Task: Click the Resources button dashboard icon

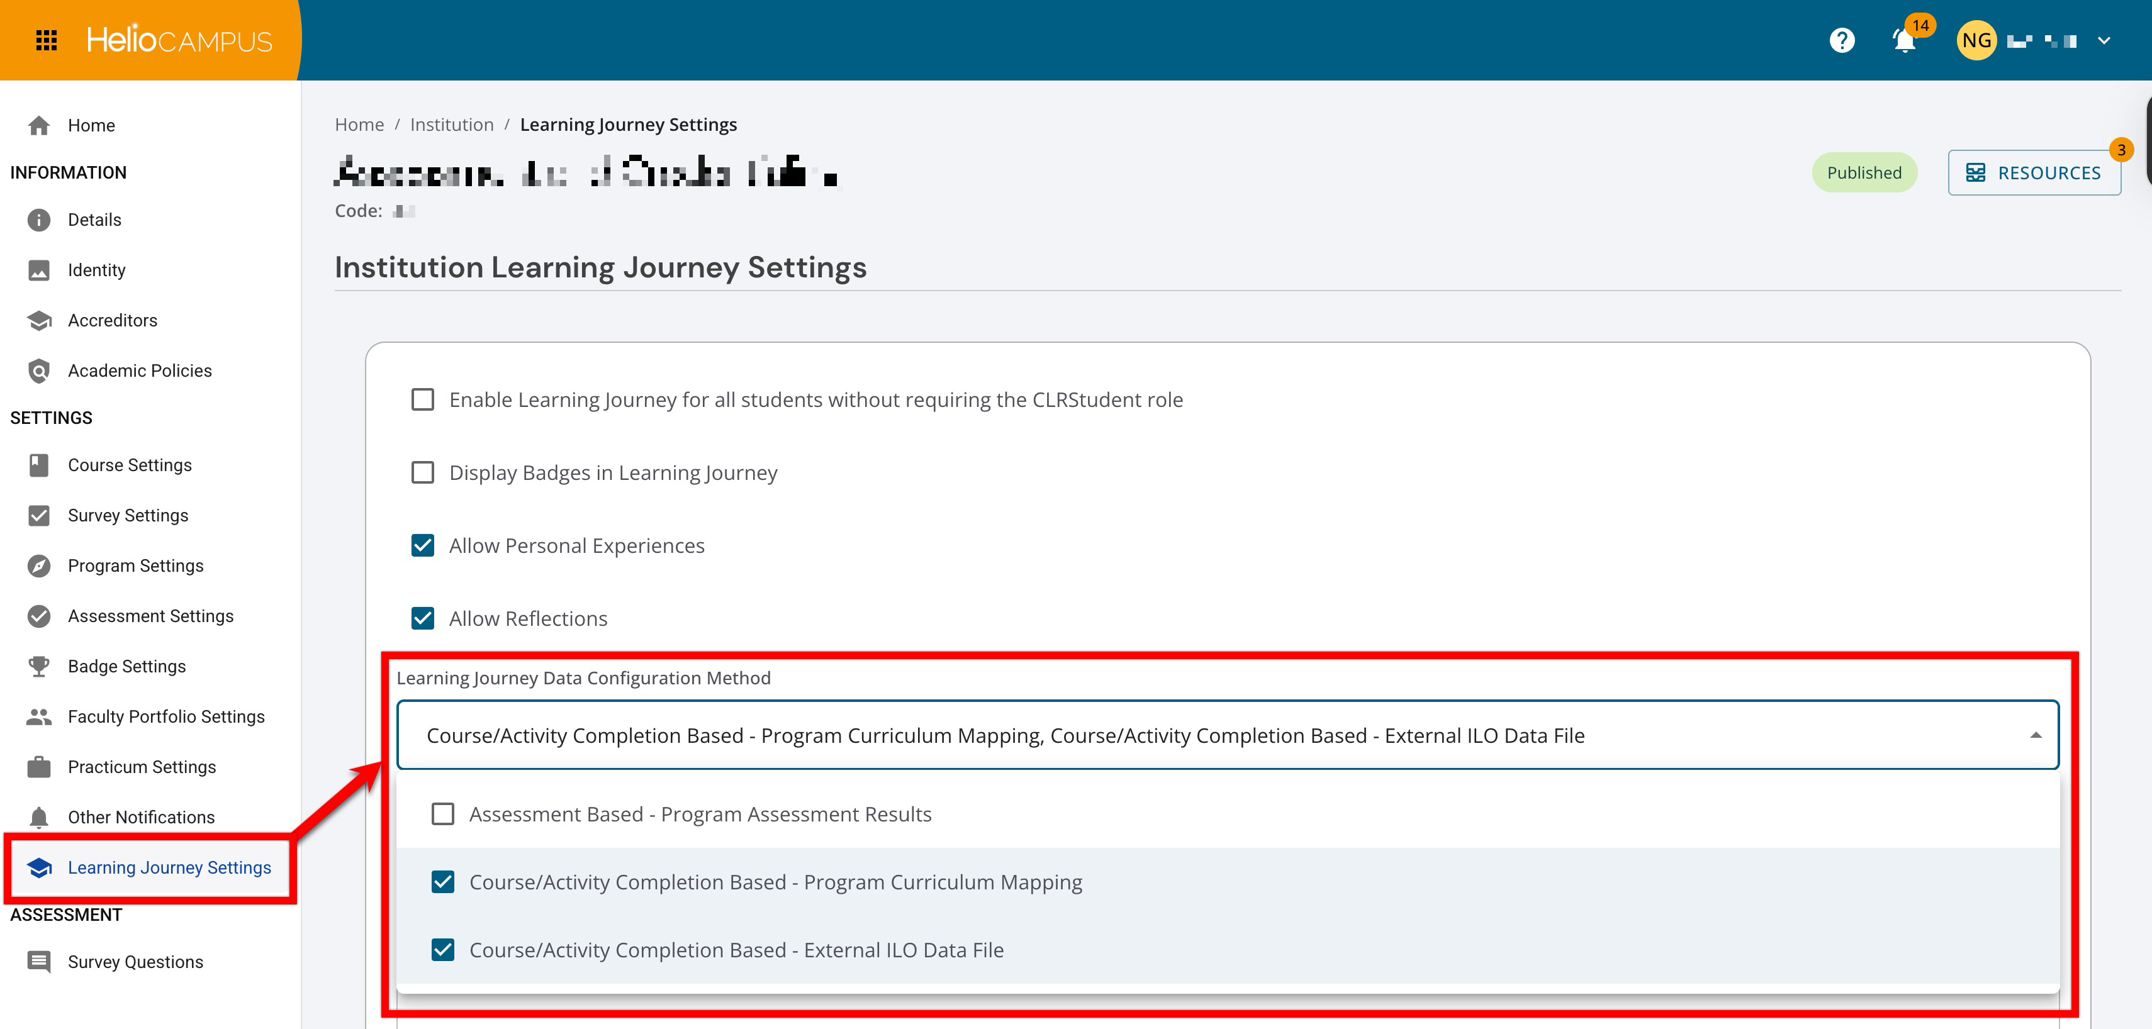Action: click(1976, 173)
